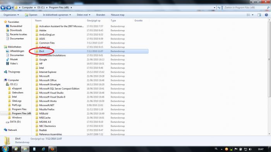Open the Delen met dropdown
Screen dimensions: 271x152
click(x=84, y=15)
